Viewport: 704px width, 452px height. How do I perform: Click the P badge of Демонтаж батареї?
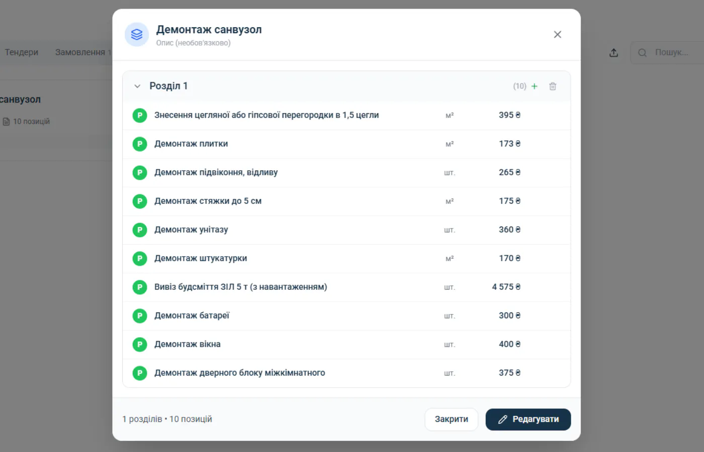tap(140, 316)
